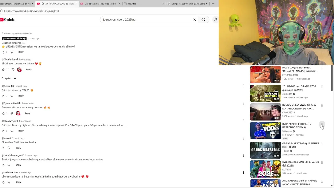The height and width of the screenshot is (188, 334).
Task: Like BloodyTiger9's comment
Action: [3, 131]
